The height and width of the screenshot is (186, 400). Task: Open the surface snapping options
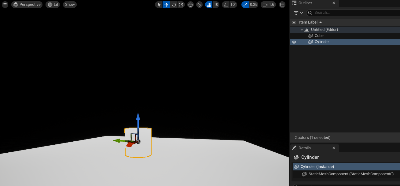point(199,5)
